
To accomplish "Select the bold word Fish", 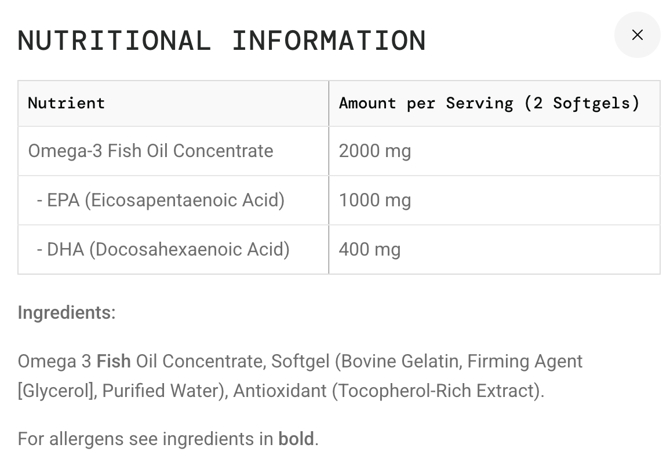I will [114, 361].
